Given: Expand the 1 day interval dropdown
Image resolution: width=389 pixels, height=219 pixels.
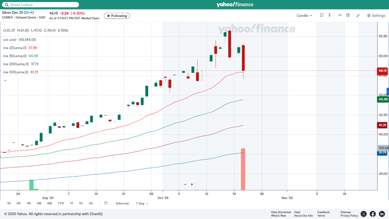Looking at the screenshot, I should tap(142, 203).
